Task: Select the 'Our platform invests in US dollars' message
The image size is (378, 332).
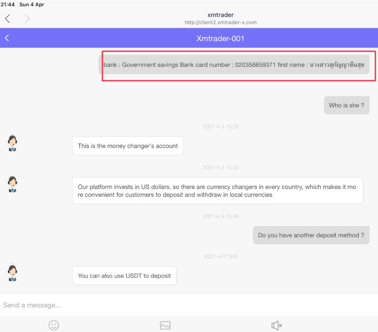Action: pyautogui.click(x=217, y=191)
